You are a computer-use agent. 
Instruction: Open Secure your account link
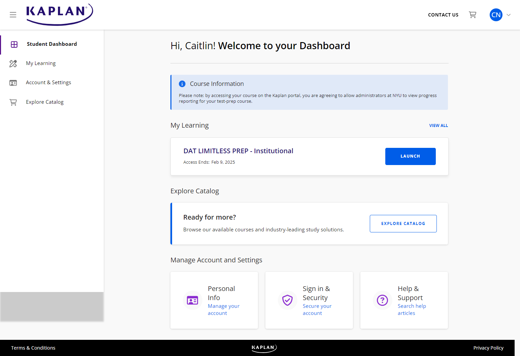tap(317, 310)
